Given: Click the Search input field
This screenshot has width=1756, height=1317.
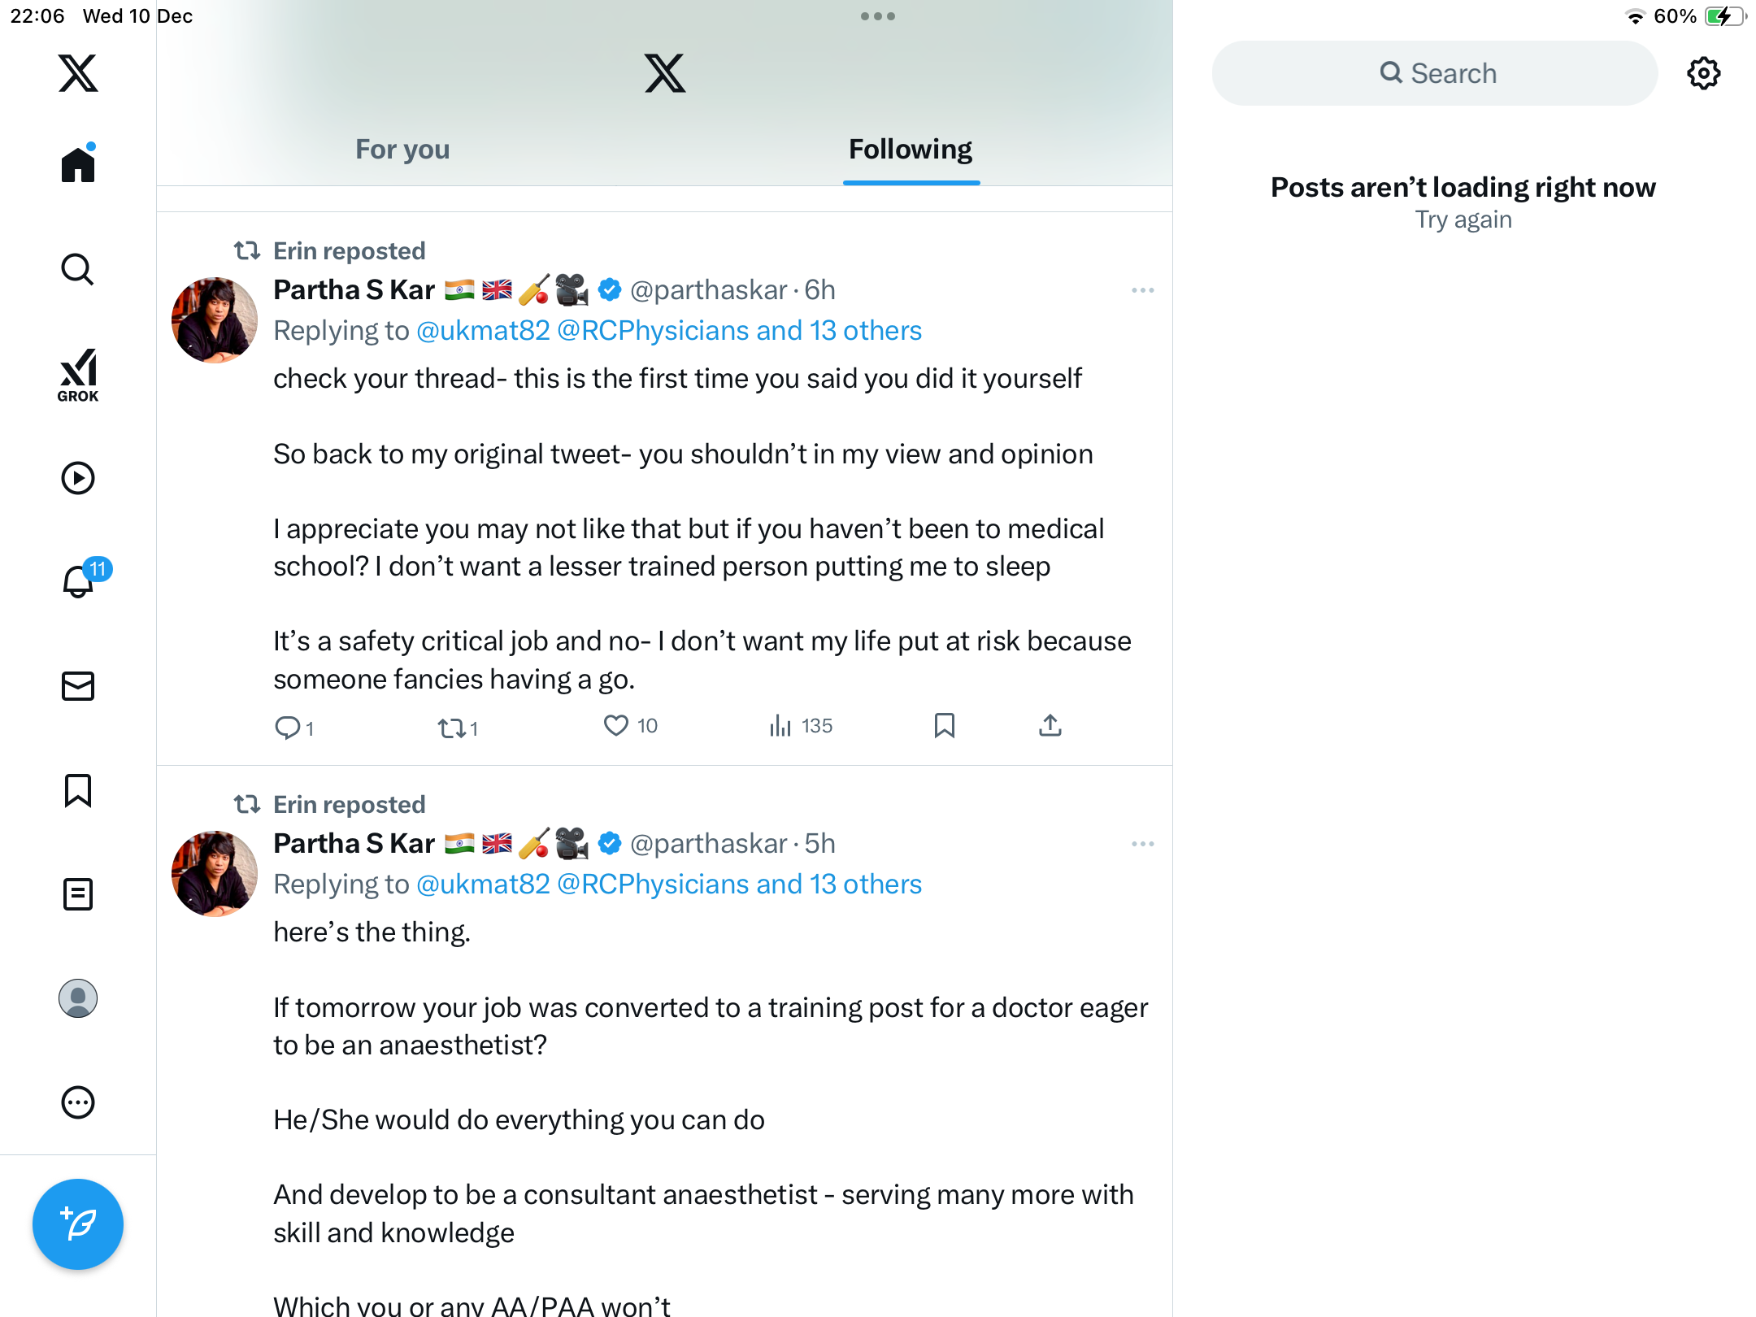Looking at the screenshot, I should coord(1435,73).
